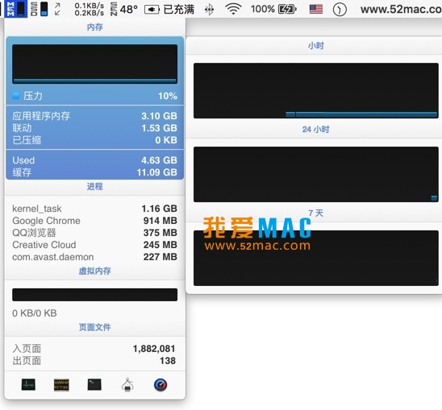The height and width of the screenshot is (410, 442).
Task: Open the Wi-Fi menu bar icon
Action: click(233, 10)
